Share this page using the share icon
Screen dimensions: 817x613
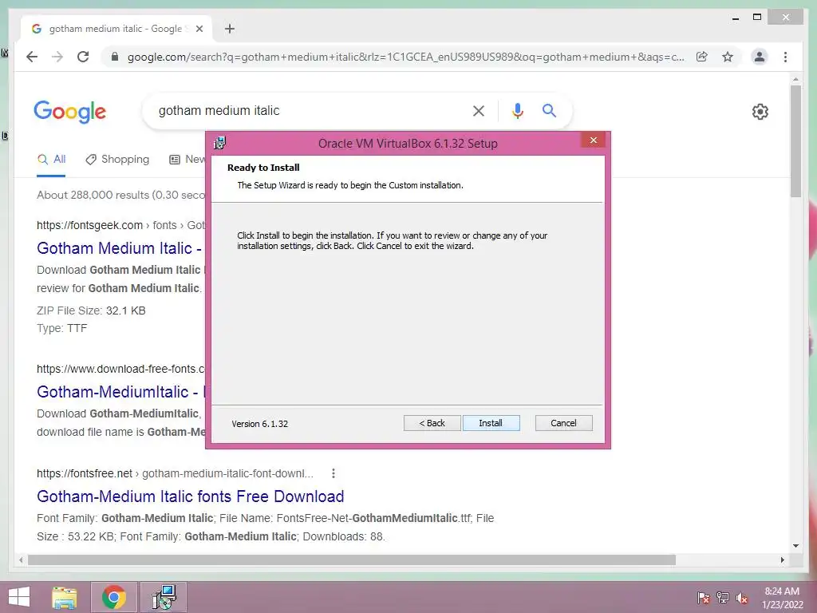702,57
